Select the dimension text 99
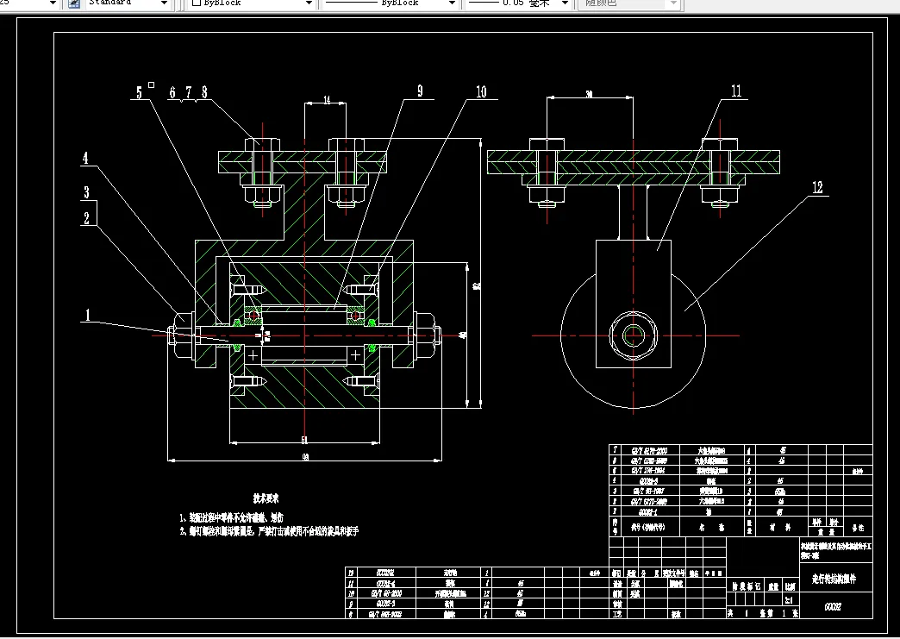900x639 pixels. (305, 457)
